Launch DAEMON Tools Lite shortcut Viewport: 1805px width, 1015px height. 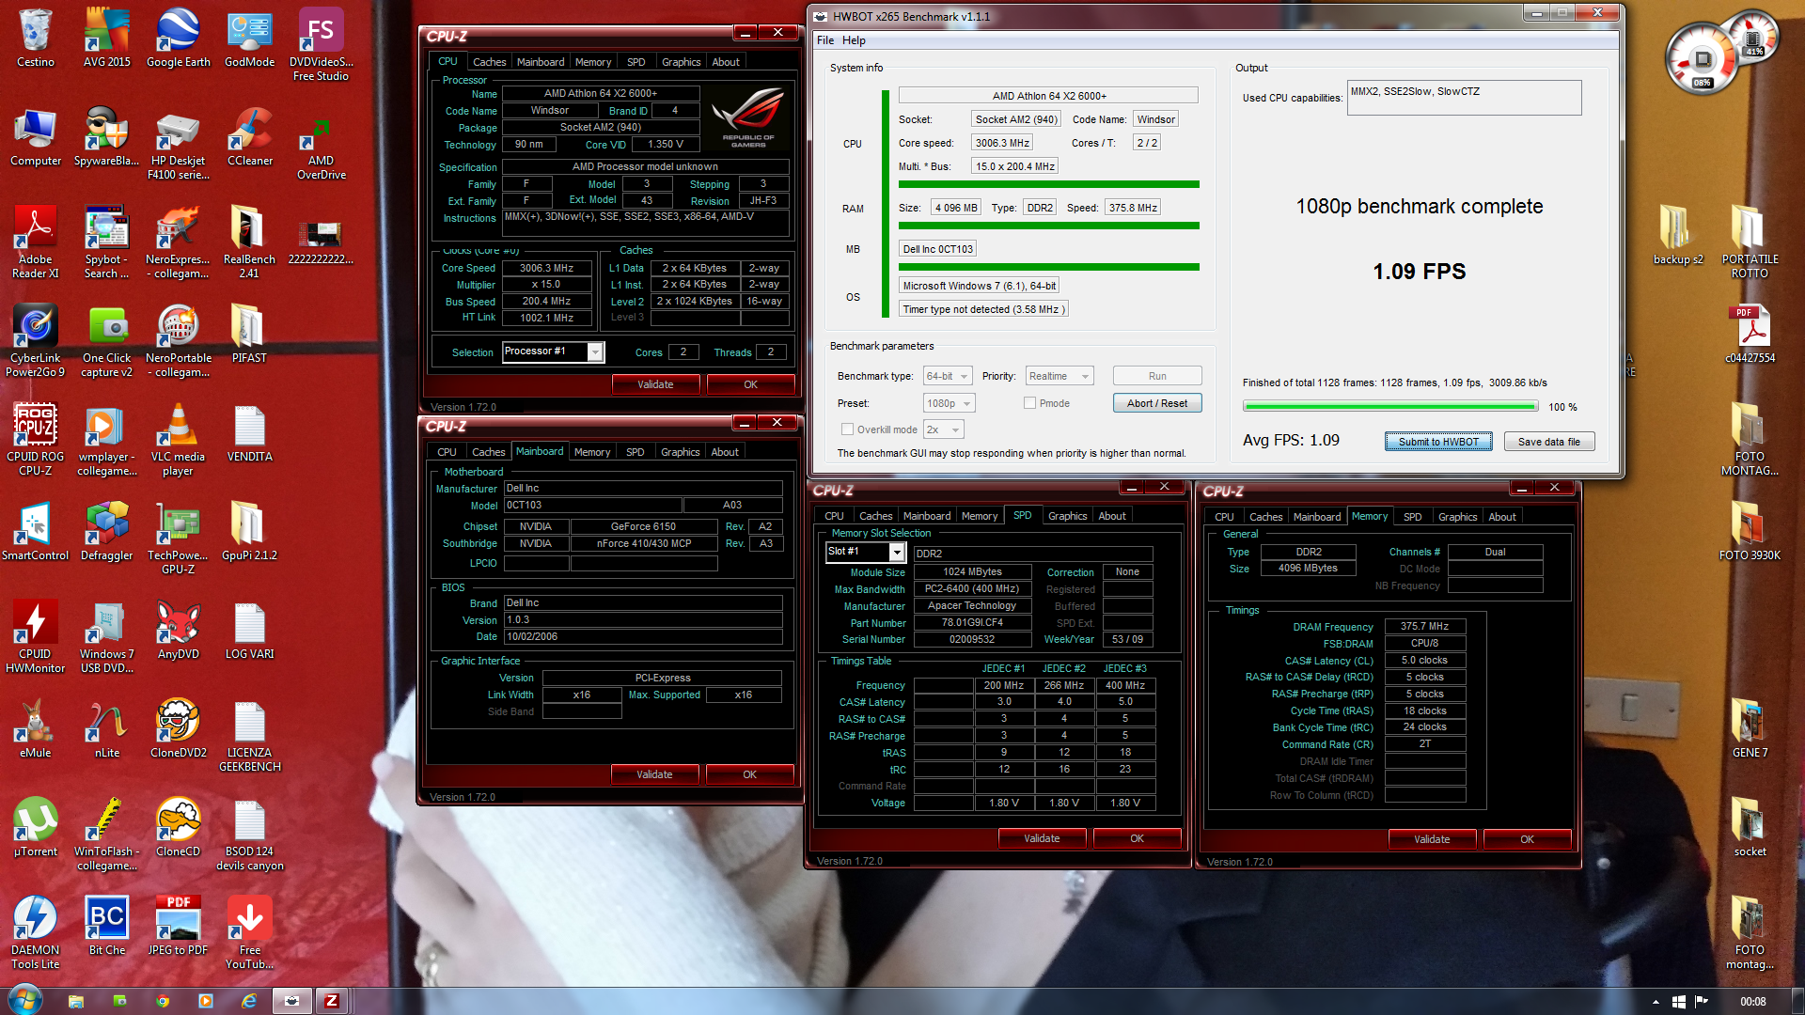pyautogui.click(x=35, y=933)
